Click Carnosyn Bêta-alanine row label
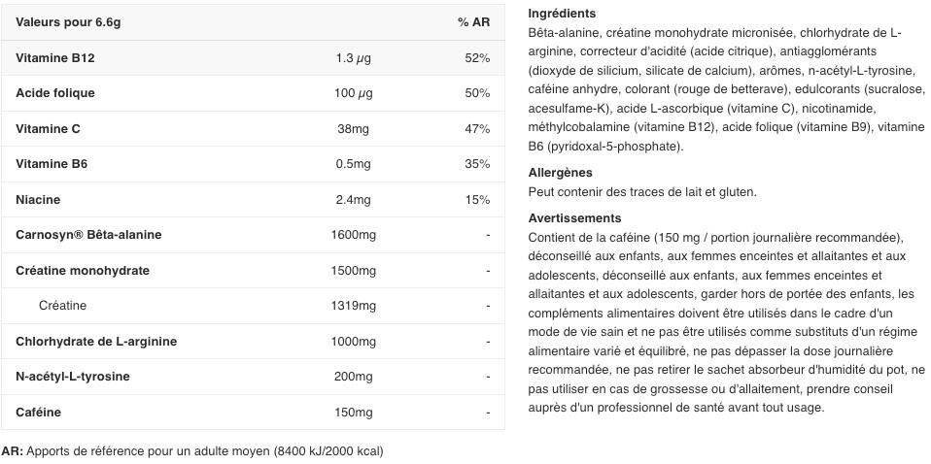 (88, 235)
